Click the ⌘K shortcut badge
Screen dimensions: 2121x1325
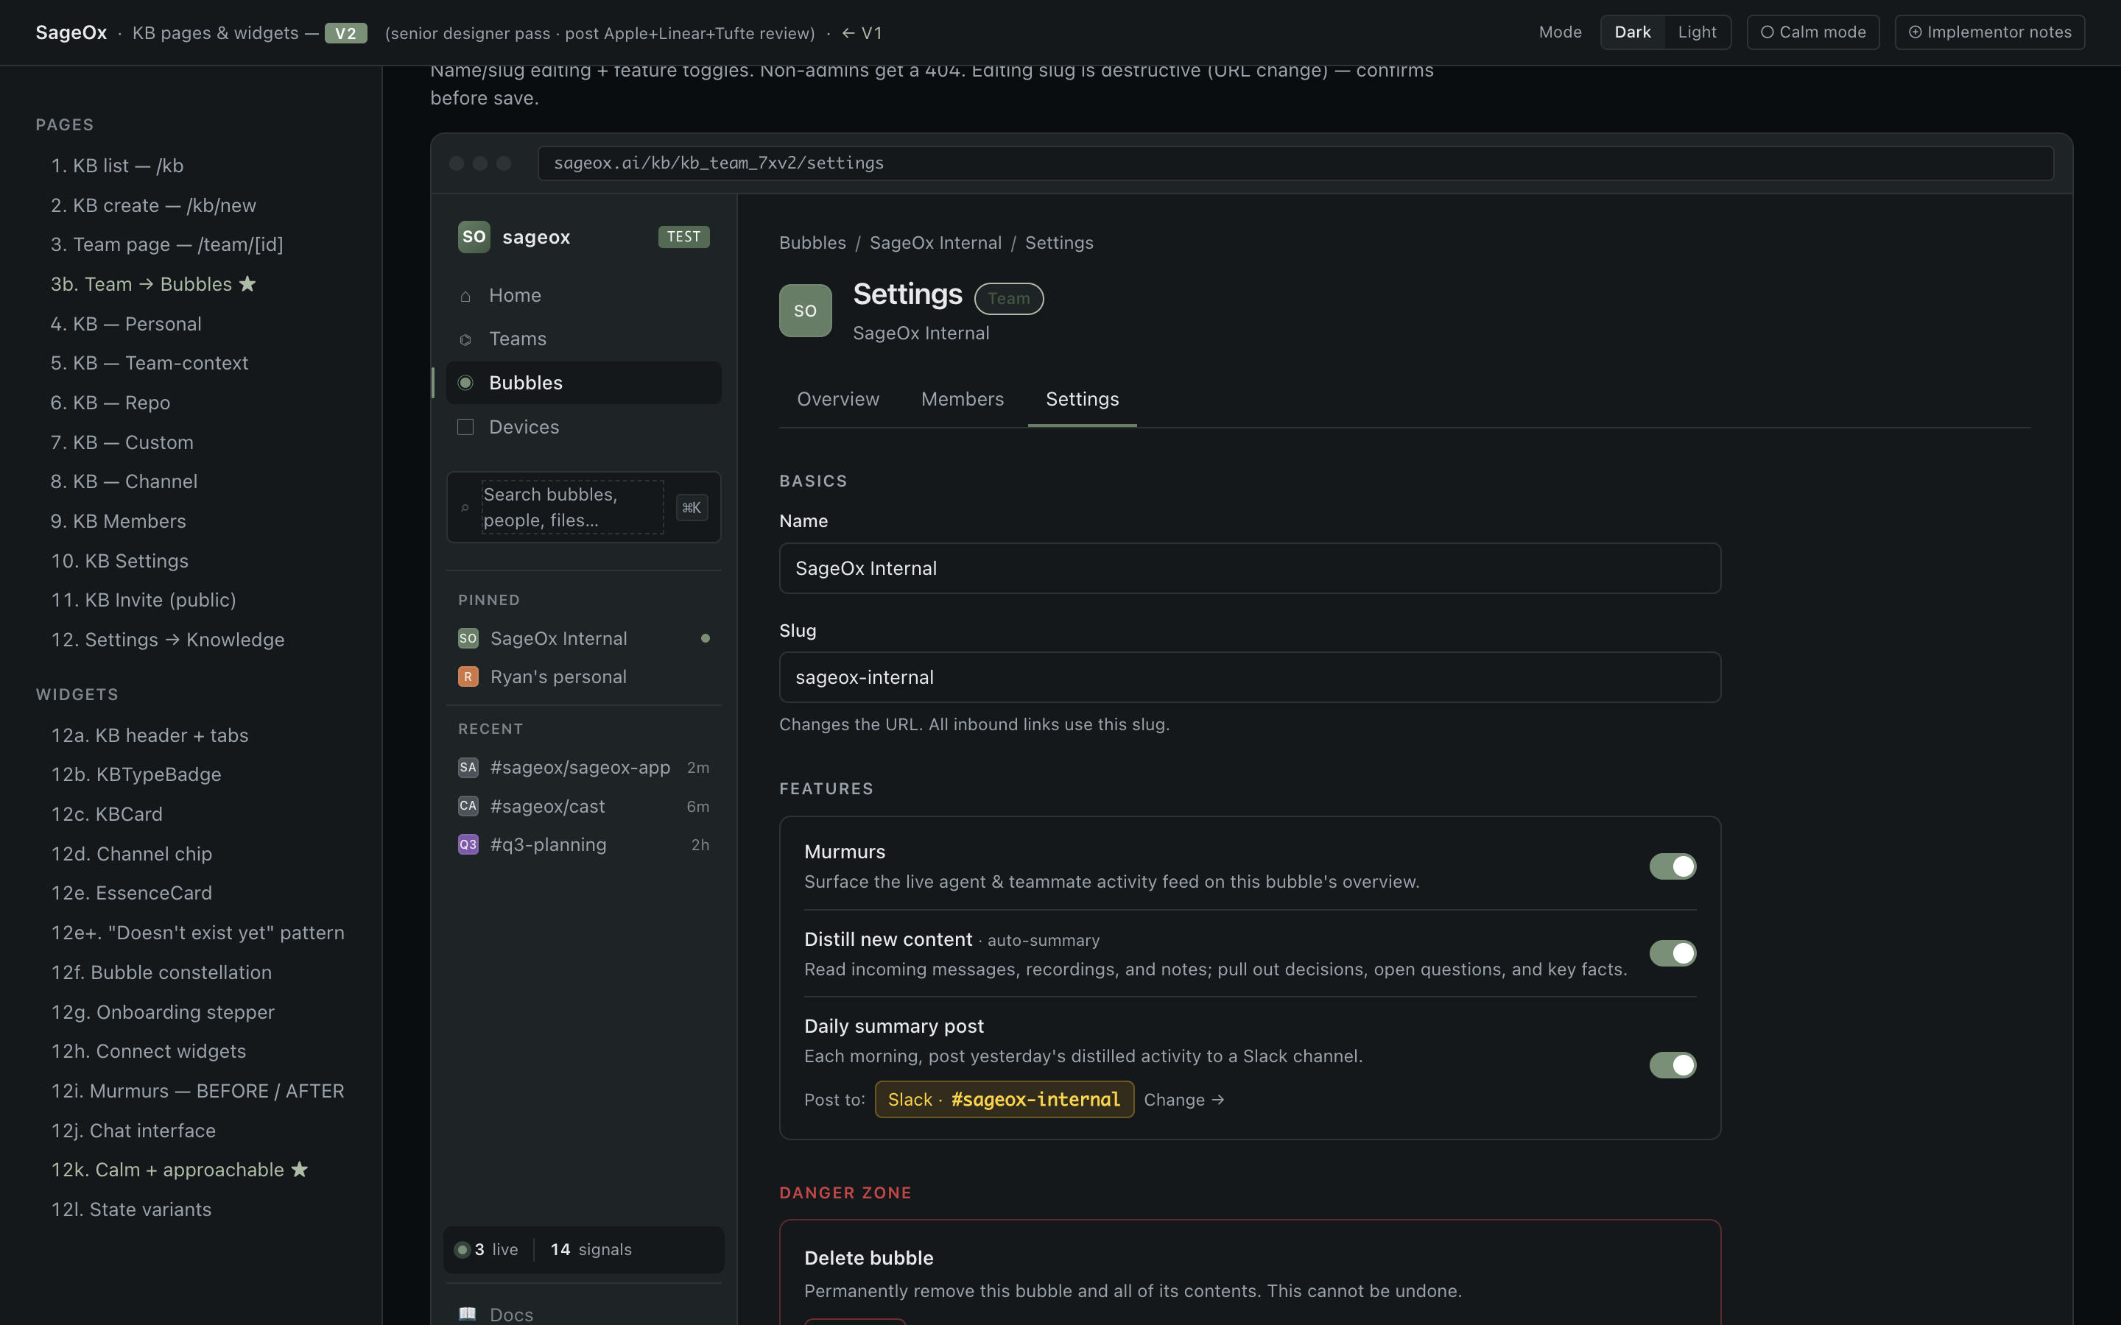point(692,507)
